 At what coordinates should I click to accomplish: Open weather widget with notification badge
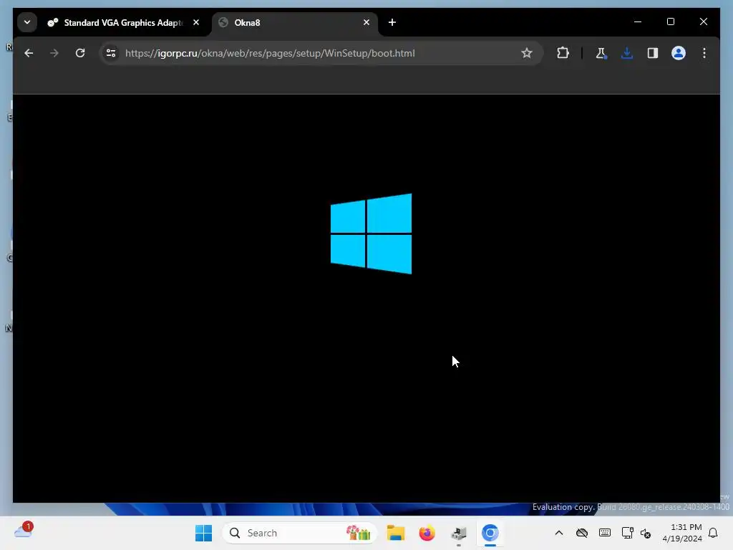24,531
